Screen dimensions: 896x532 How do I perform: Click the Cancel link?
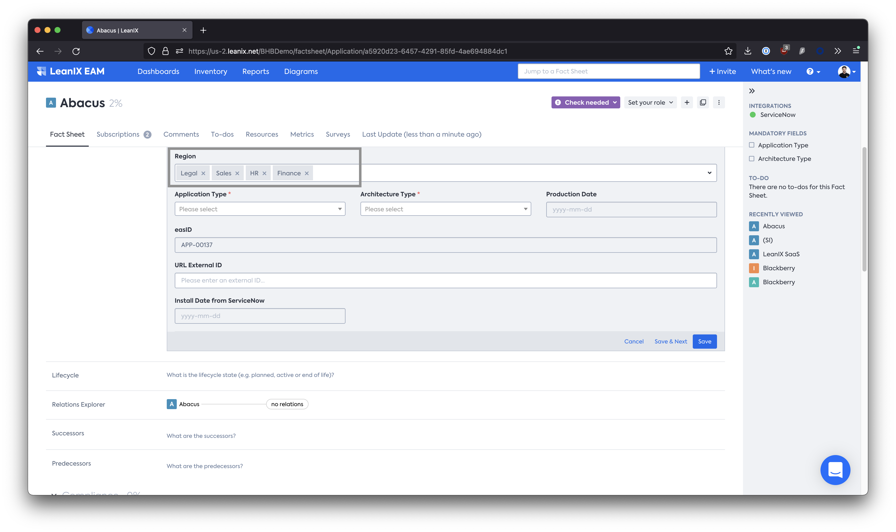pos(634,342)
